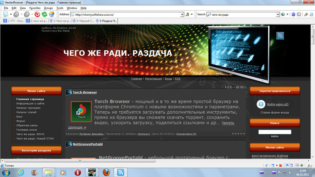Open Форум in site menu
Viewport: 315px width, 177px height.
point(21,121)
